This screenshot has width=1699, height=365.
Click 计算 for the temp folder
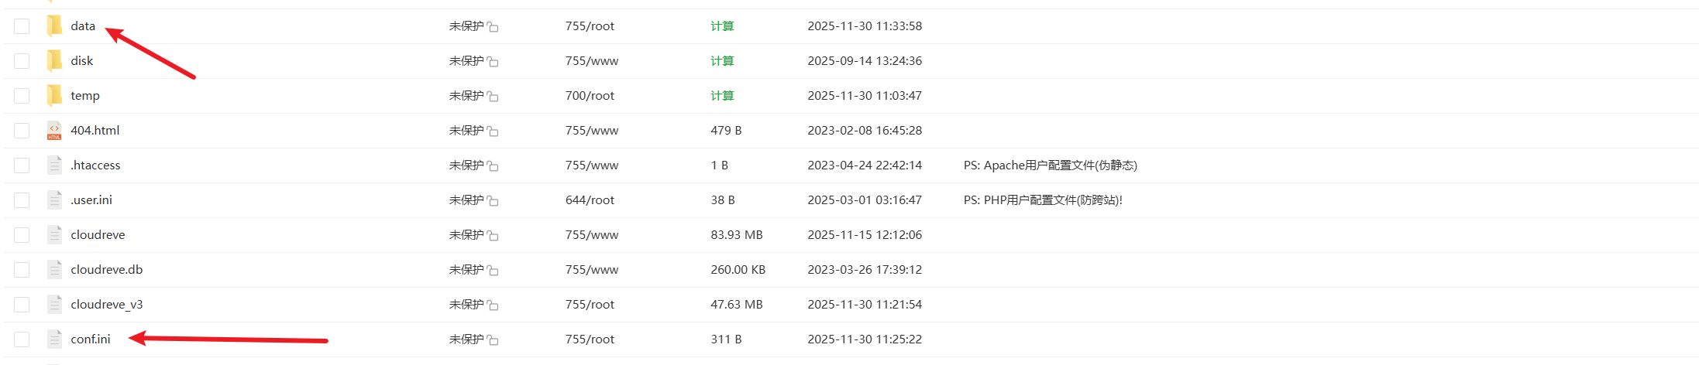point(722,96)
